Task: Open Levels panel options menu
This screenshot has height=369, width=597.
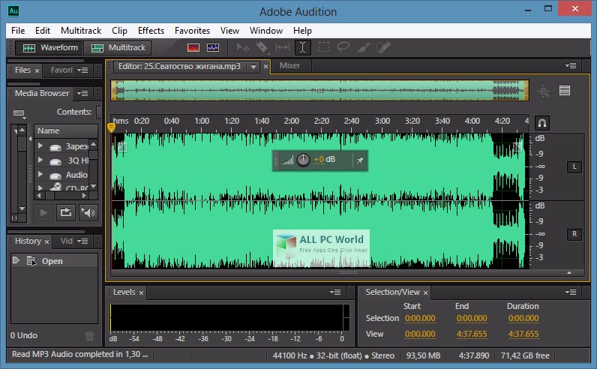Action: point(335,292)
